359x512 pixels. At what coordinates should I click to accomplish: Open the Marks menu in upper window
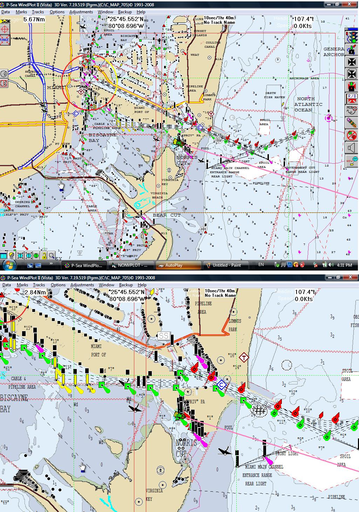21,12
